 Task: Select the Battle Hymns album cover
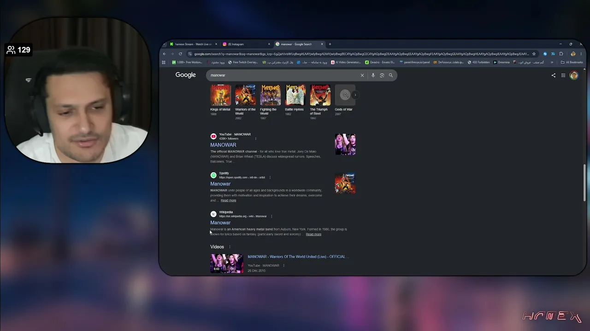[295, 95]
